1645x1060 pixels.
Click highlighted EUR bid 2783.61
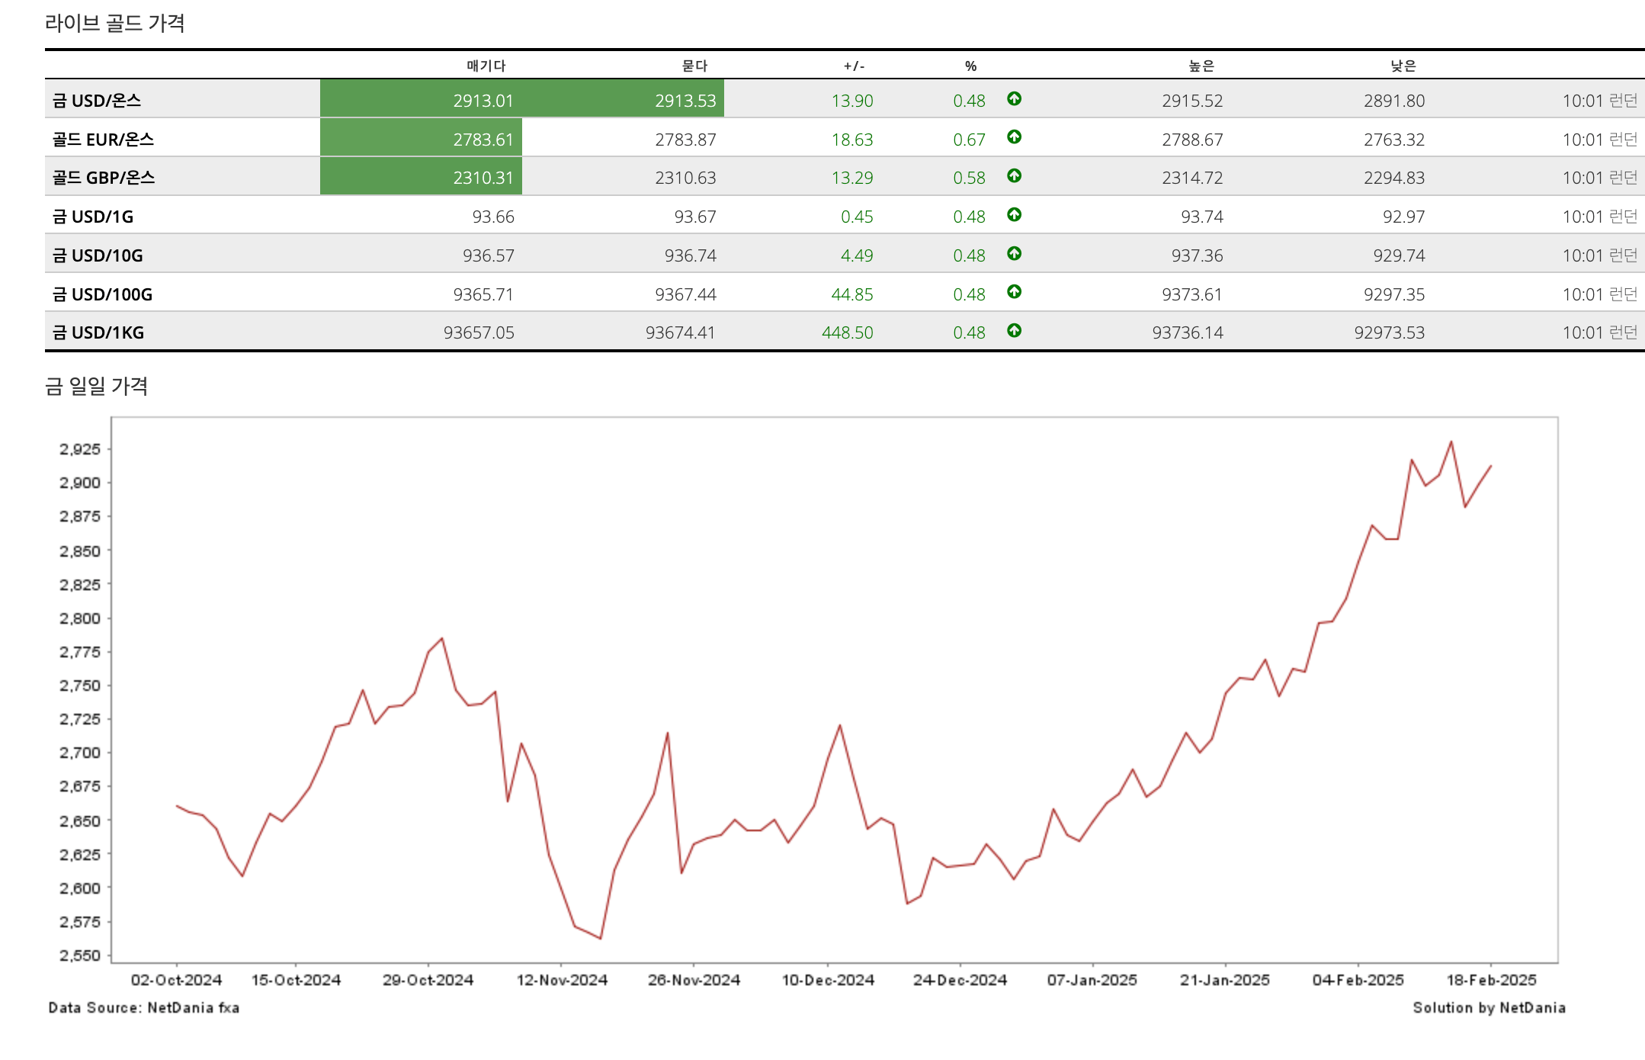coord(483,140)
